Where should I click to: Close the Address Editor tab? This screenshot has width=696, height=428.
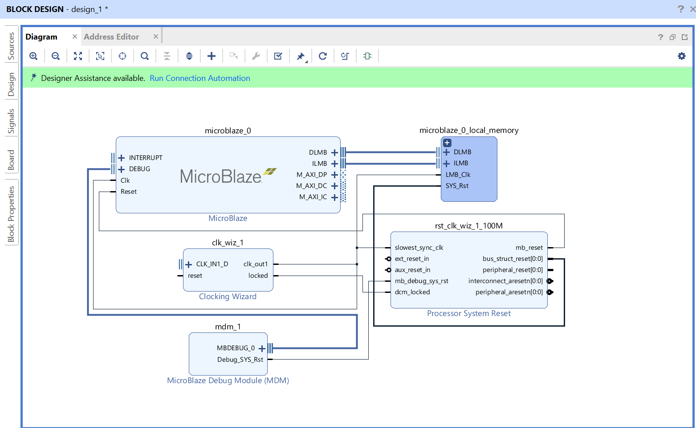[x=156, y=36]
